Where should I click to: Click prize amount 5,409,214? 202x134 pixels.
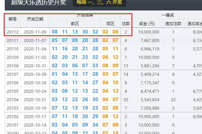click(150, 74)
